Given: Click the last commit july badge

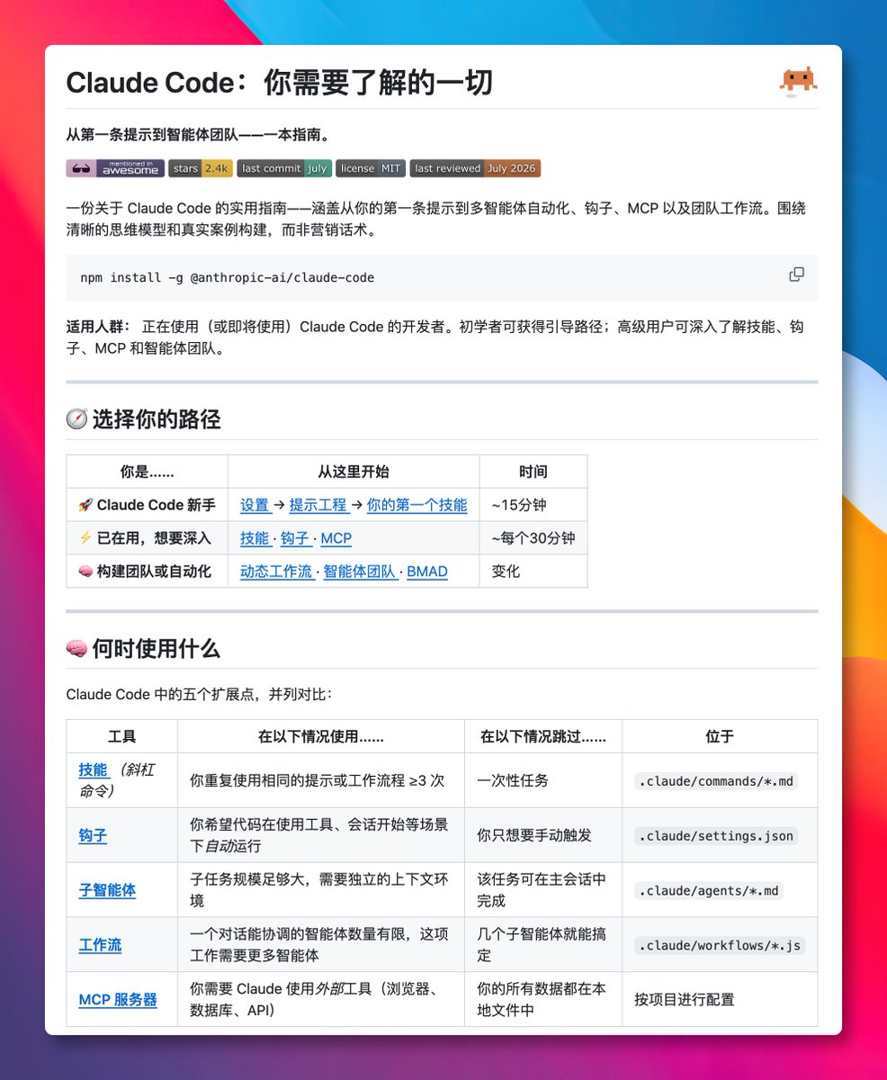Looking at the screenshot, I should pyautogui.click(x=284, y=168).
